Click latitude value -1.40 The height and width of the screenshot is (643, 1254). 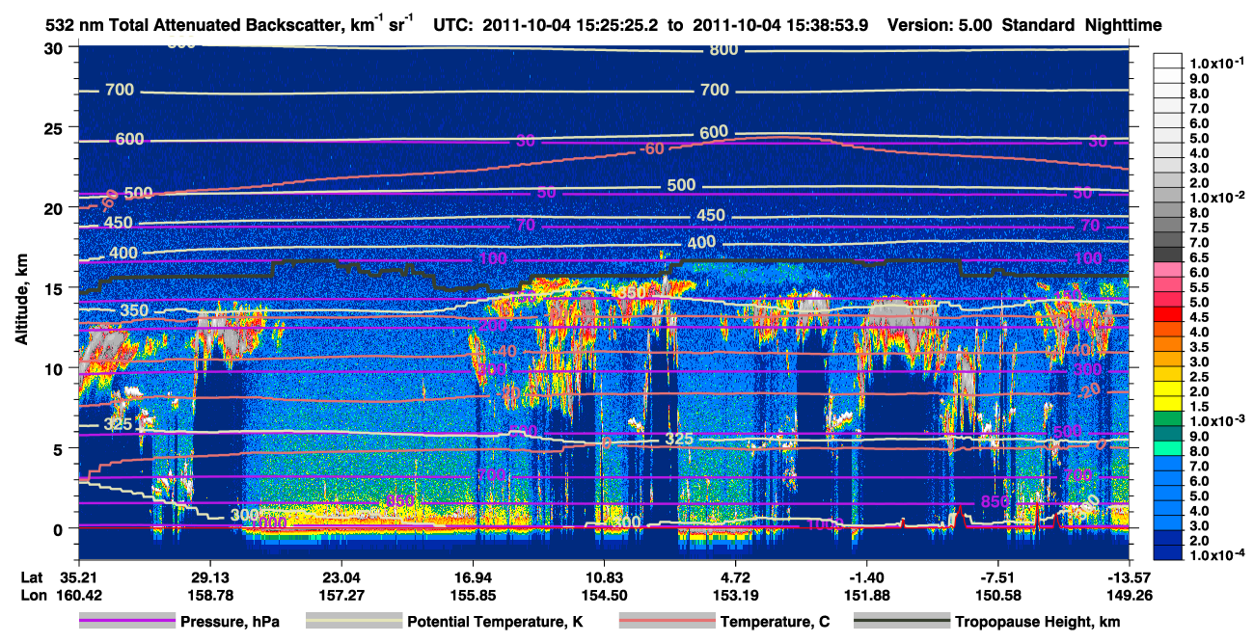(x=866, y=577)
